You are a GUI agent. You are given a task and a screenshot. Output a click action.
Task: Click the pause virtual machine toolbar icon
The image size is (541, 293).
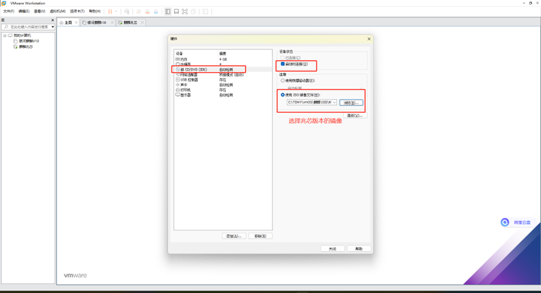[x=110, y=11]
